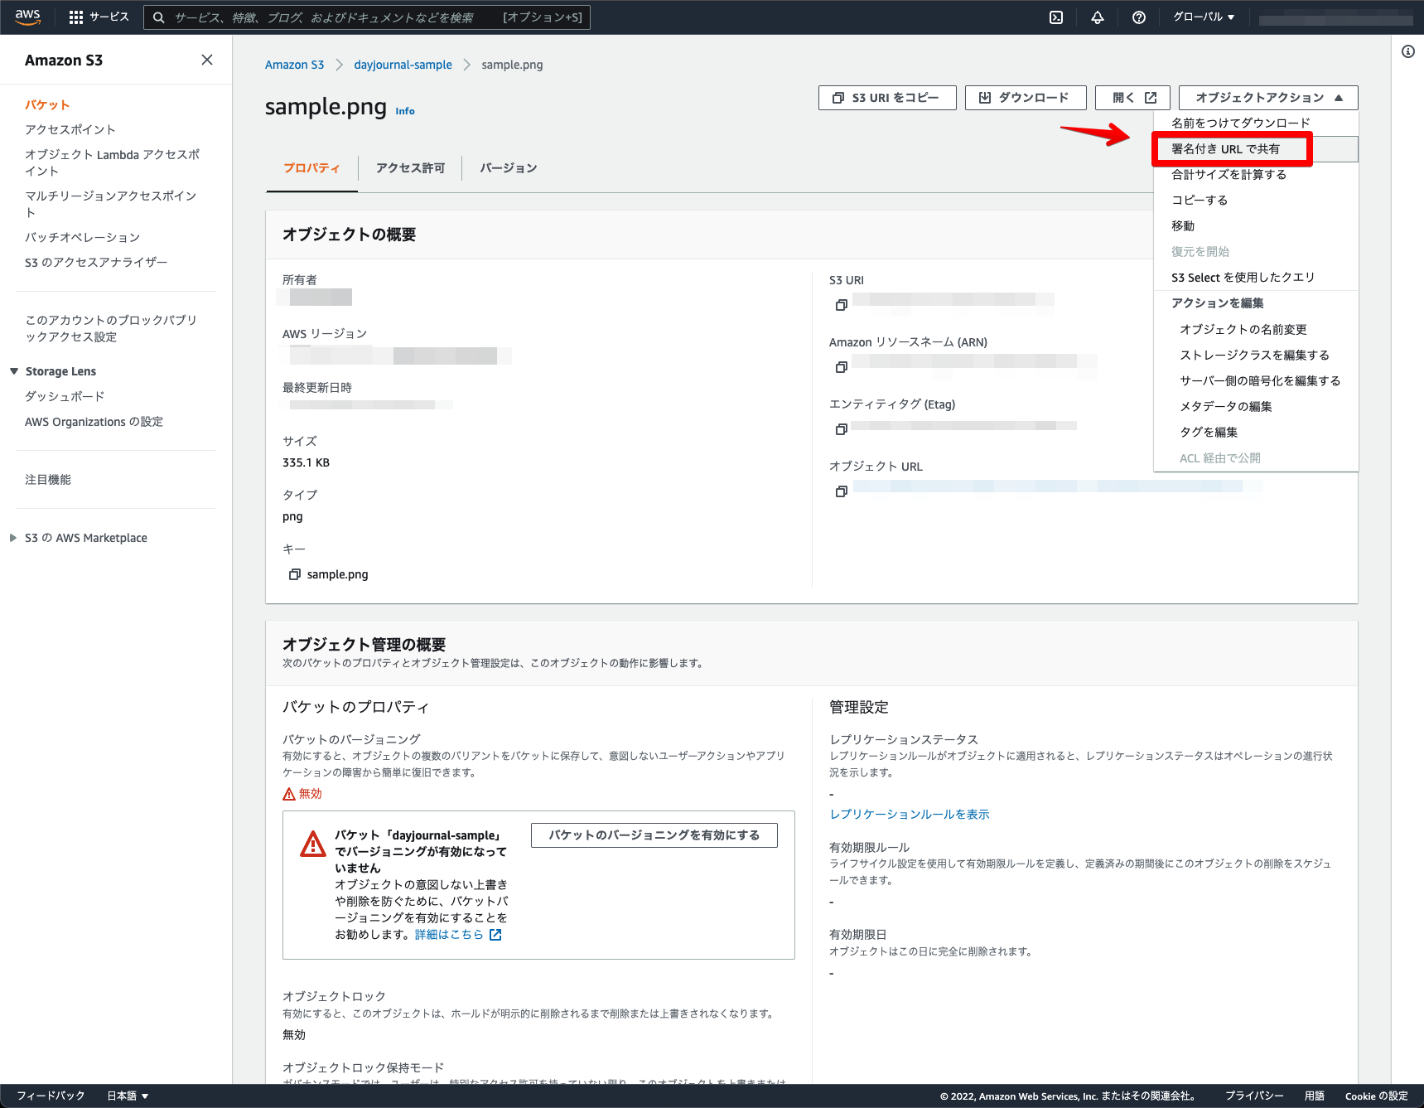Copy the Amazon Resource Name icon

pyautogui.click(x=842, y=367)
